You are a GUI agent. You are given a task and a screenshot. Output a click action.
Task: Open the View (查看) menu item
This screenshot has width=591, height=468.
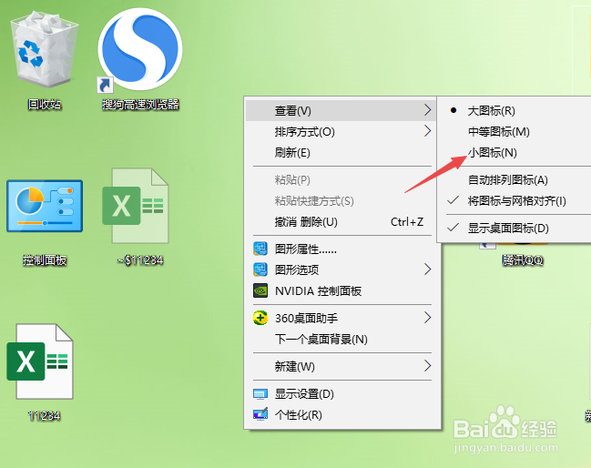click(x=341, y=111)
